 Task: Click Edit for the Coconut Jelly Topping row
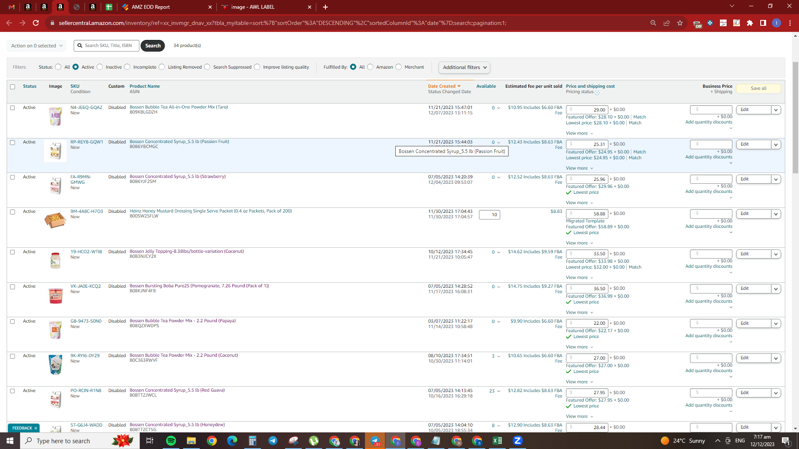(754, 254)
